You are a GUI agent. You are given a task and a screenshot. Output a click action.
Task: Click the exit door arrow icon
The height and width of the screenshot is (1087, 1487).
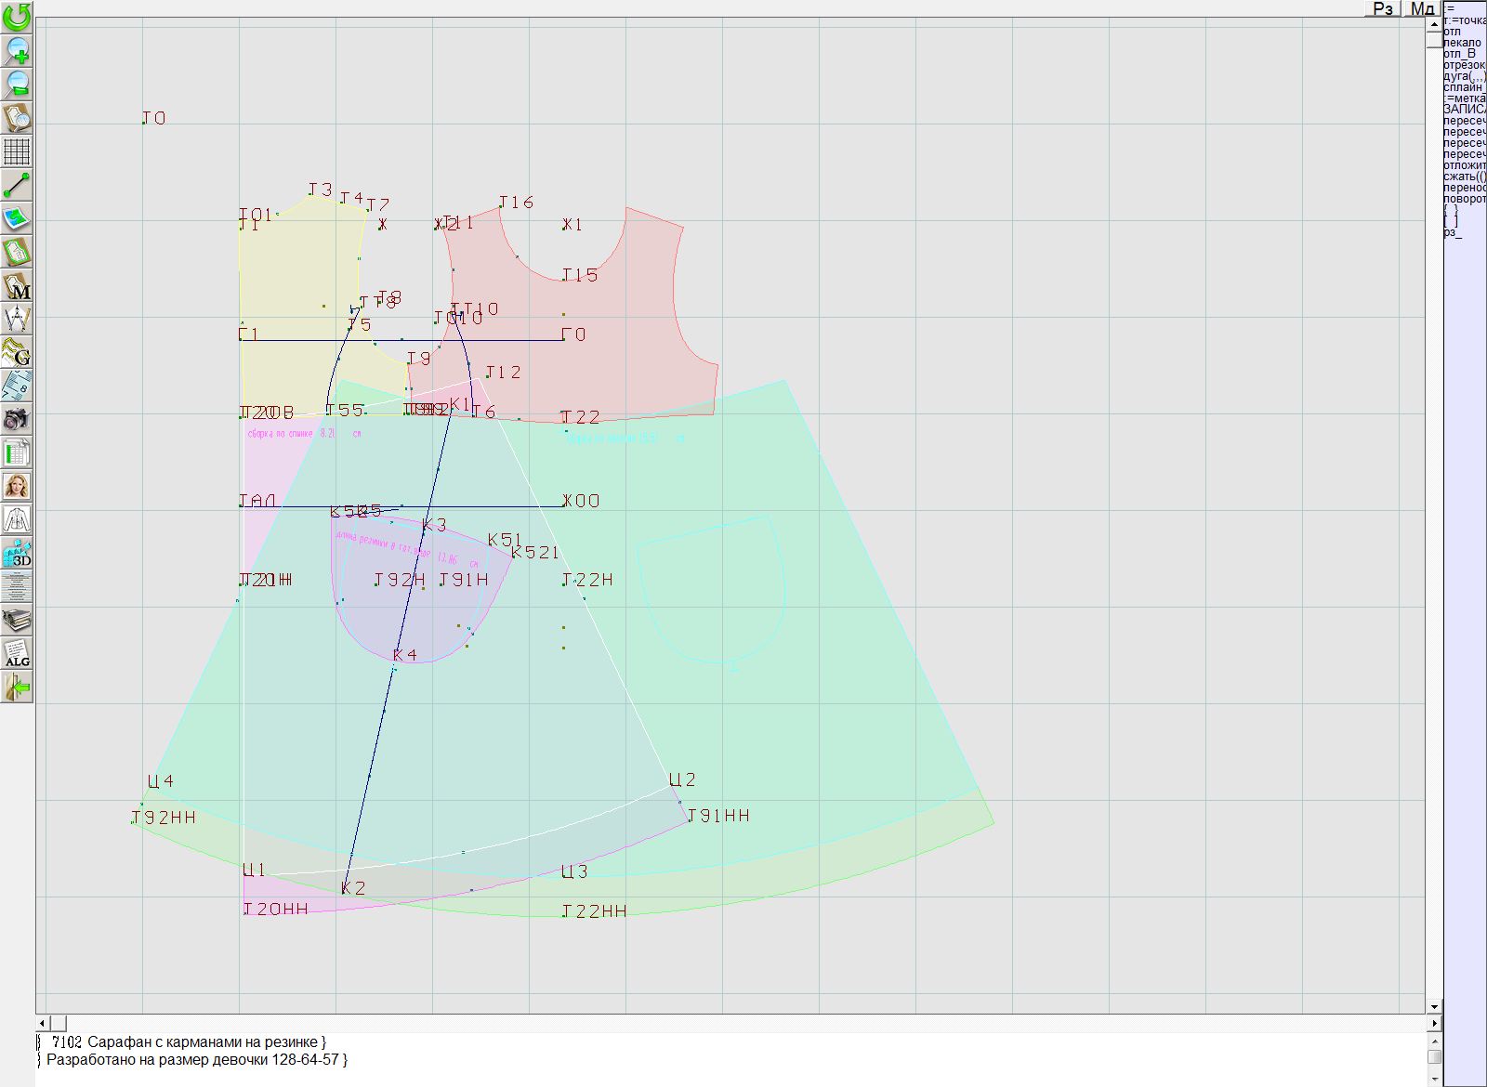point(17,687)
